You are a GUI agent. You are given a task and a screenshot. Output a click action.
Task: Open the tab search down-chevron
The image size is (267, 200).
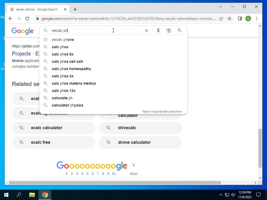(x=220, y=7)
